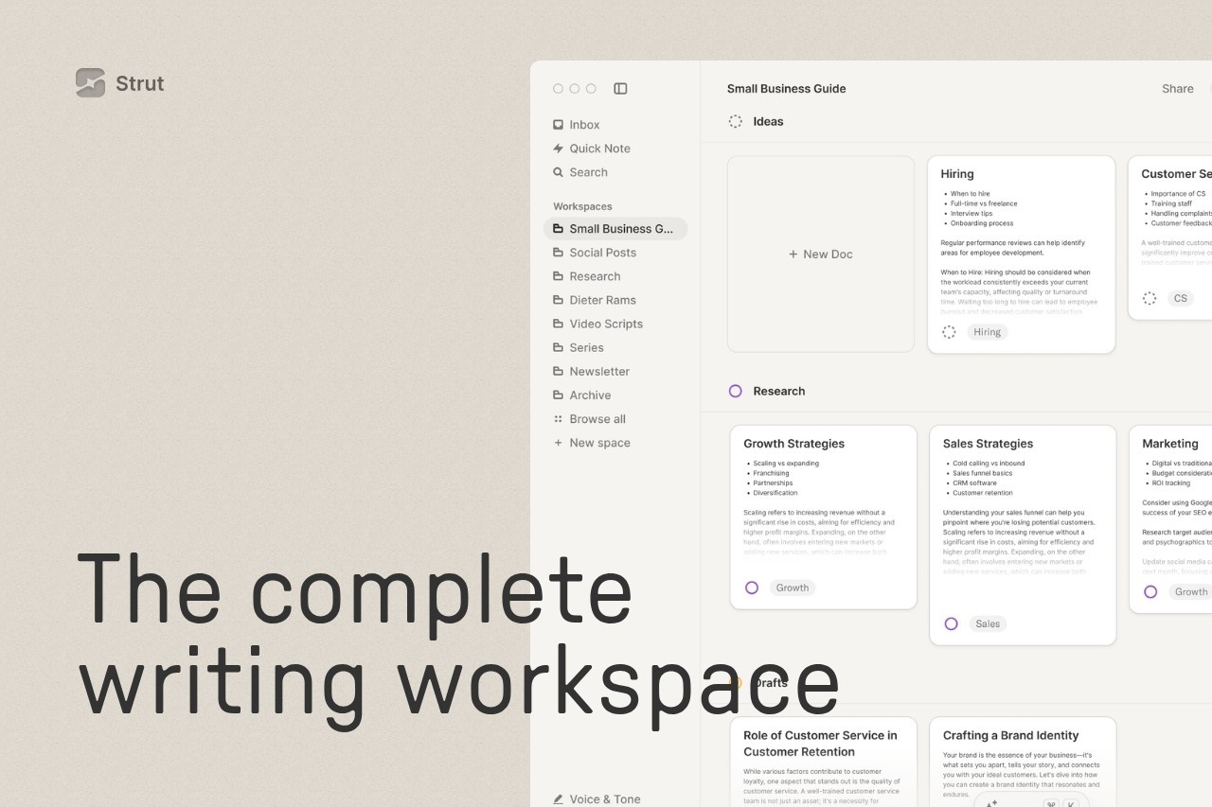This screenshot has width=1212, height=807.
Task: Toggle the sidebar panel icon
Action: point(620,89)
